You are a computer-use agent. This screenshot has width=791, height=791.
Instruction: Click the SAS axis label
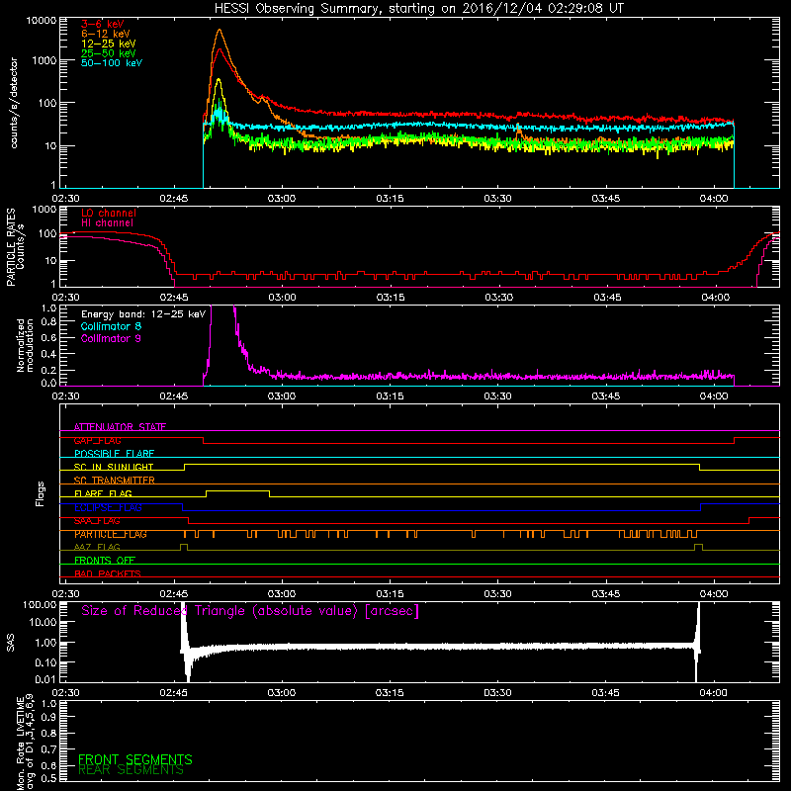pos(11,642)
